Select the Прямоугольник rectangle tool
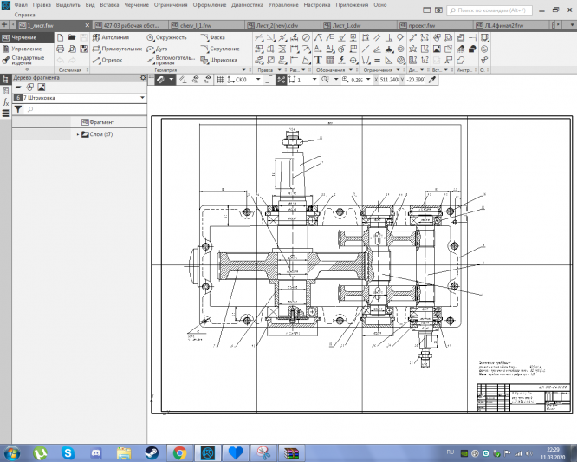This screenshot has width=577, height=462. (x=119, y=49)
